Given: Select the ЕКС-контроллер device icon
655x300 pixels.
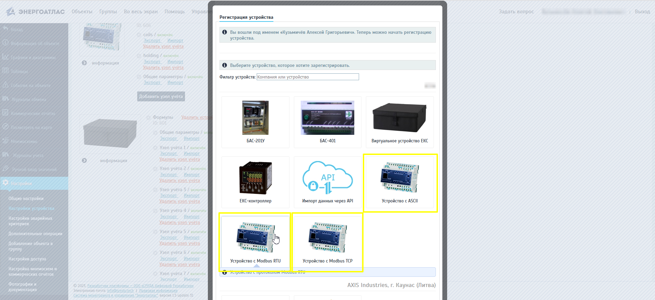Looking at the screenshot, I should 255,178.
